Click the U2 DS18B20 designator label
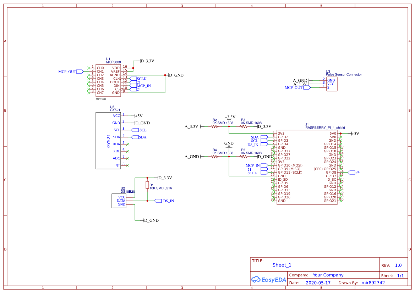 (127, 190)
